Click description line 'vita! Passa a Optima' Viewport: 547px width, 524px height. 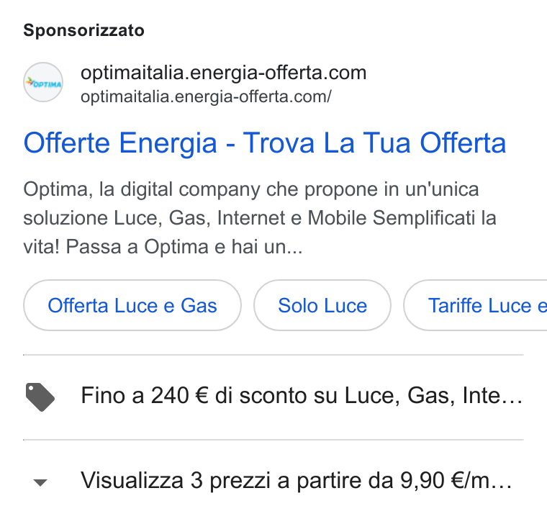(x=163, y=247)
